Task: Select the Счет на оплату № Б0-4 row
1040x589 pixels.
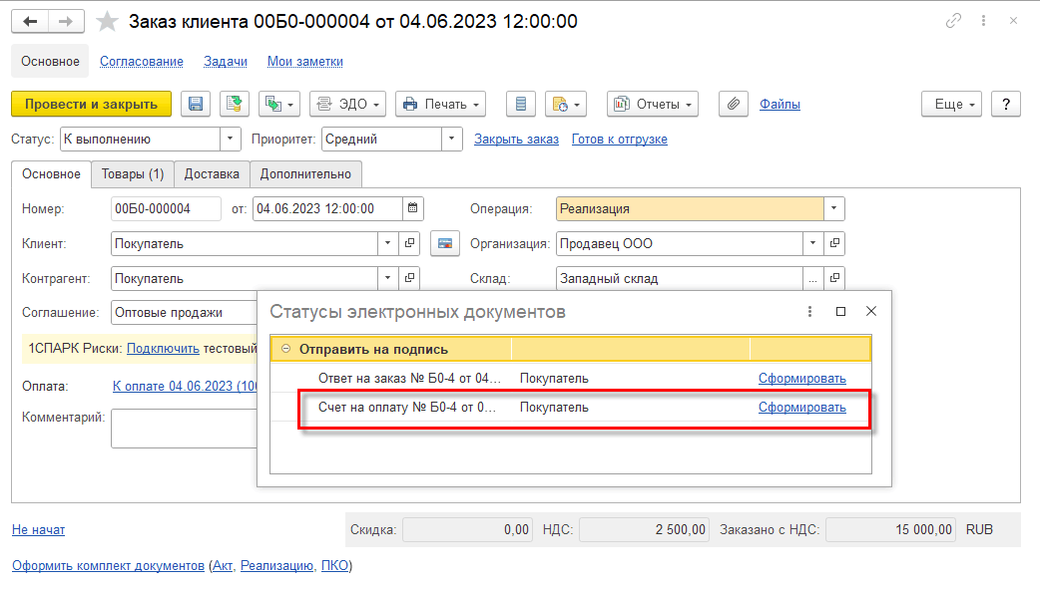Action: (571, 408)
